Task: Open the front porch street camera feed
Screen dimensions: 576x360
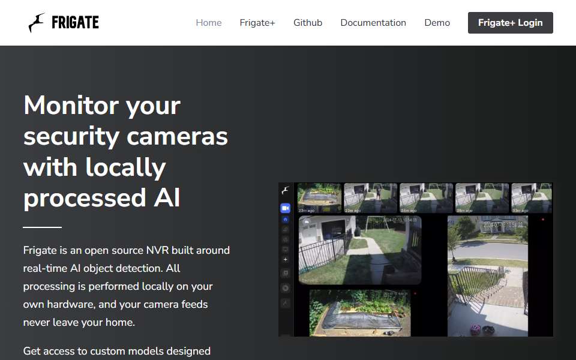Action: [x=487, y=276]
